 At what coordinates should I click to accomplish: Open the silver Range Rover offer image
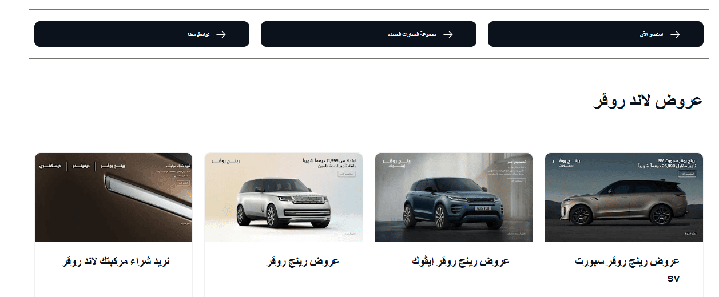[x=283, y=197]
